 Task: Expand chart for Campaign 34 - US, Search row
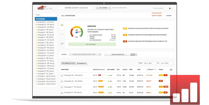point(62,76)
